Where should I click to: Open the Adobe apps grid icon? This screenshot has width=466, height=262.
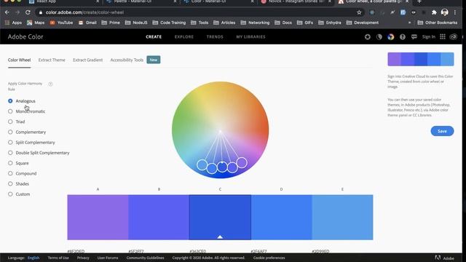click(443, 36)
